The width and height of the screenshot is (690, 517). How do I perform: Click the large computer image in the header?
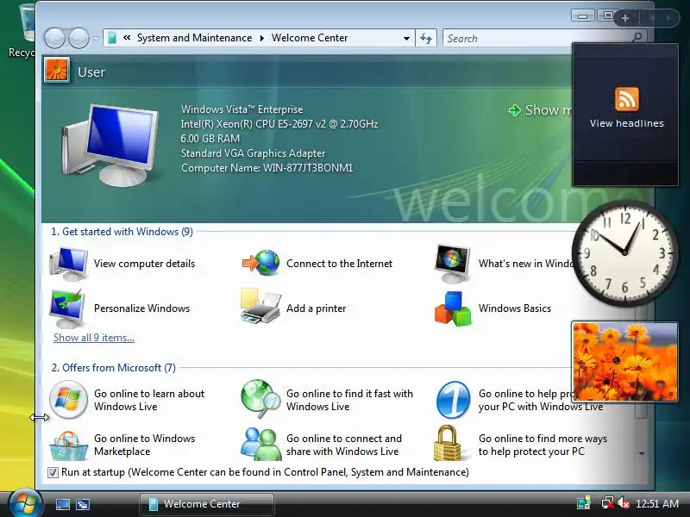pos(110,145)
